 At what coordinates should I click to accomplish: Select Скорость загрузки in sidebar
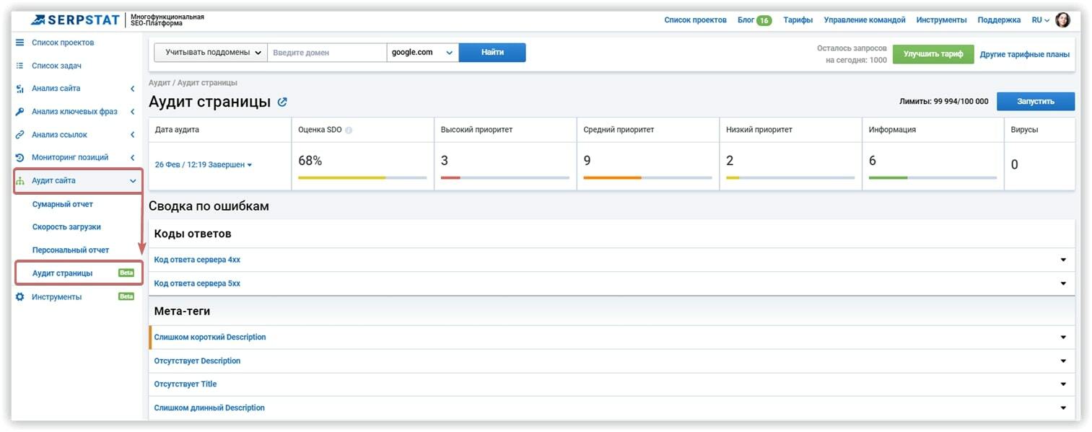(66, 226)
